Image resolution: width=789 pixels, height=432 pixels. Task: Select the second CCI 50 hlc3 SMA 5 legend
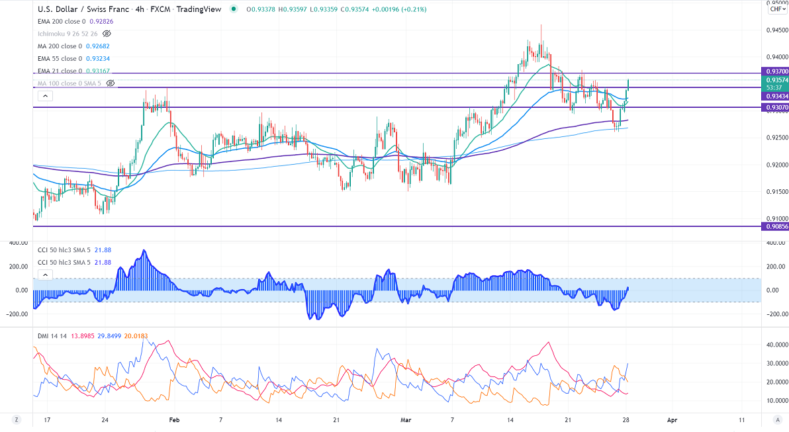pos(64,263)
